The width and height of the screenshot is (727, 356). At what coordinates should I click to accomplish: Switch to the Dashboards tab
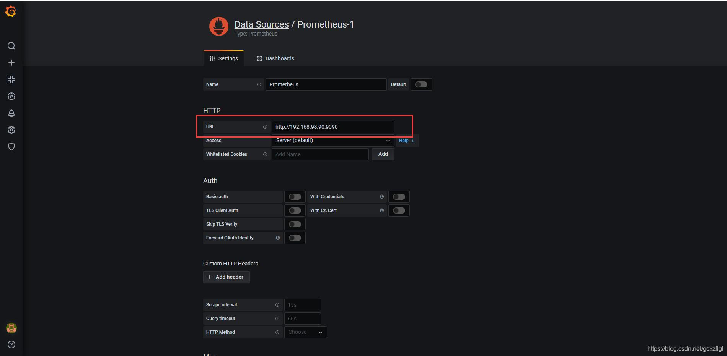pyautogui.click(x=275, y=58)
